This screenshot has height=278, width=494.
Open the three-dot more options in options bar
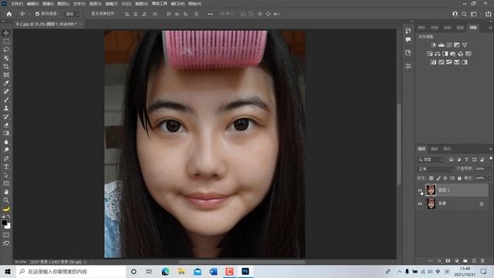click(x=211, y=14)
